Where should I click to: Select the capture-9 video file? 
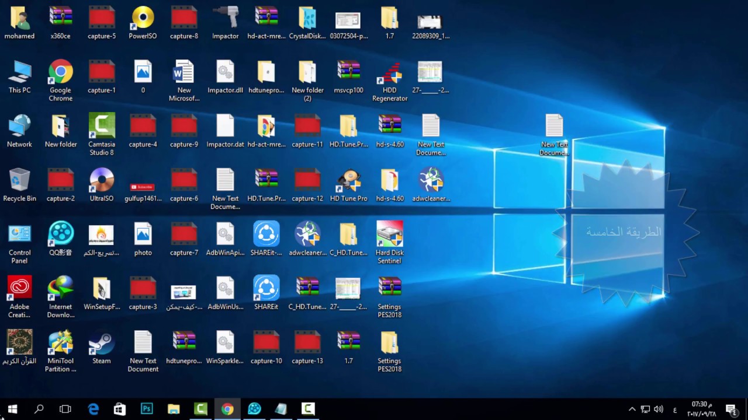pyautogui.click(x=184, y=131)
